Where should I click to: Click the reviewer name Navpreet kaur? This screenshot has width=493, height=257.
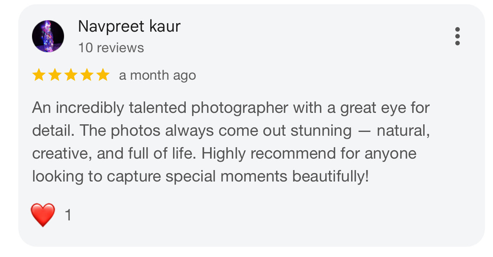[129, 26]
